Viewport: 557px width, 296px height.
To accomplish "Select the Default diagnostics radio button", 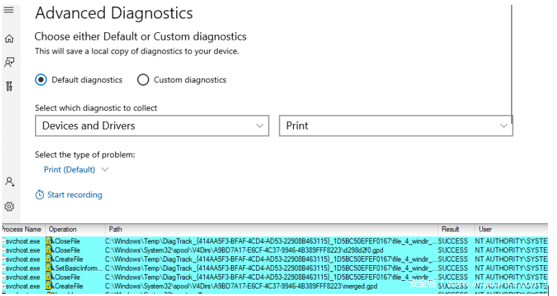I will click(41, 80).
